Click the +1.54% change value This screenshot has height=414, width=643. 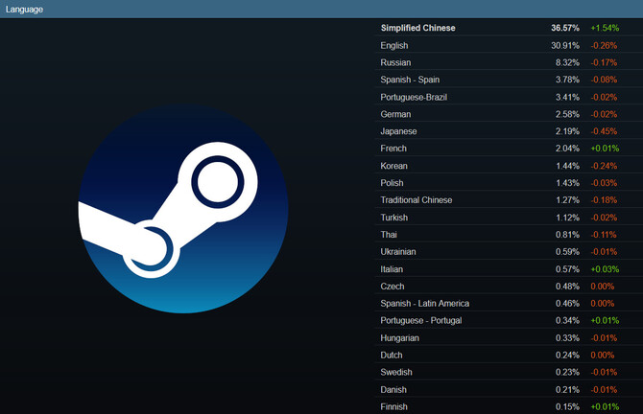tap(605, 28)
